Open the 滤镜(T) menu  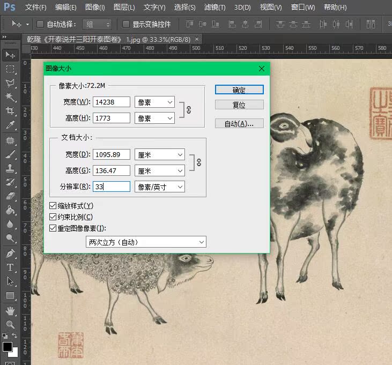click(x=215, y=8)
